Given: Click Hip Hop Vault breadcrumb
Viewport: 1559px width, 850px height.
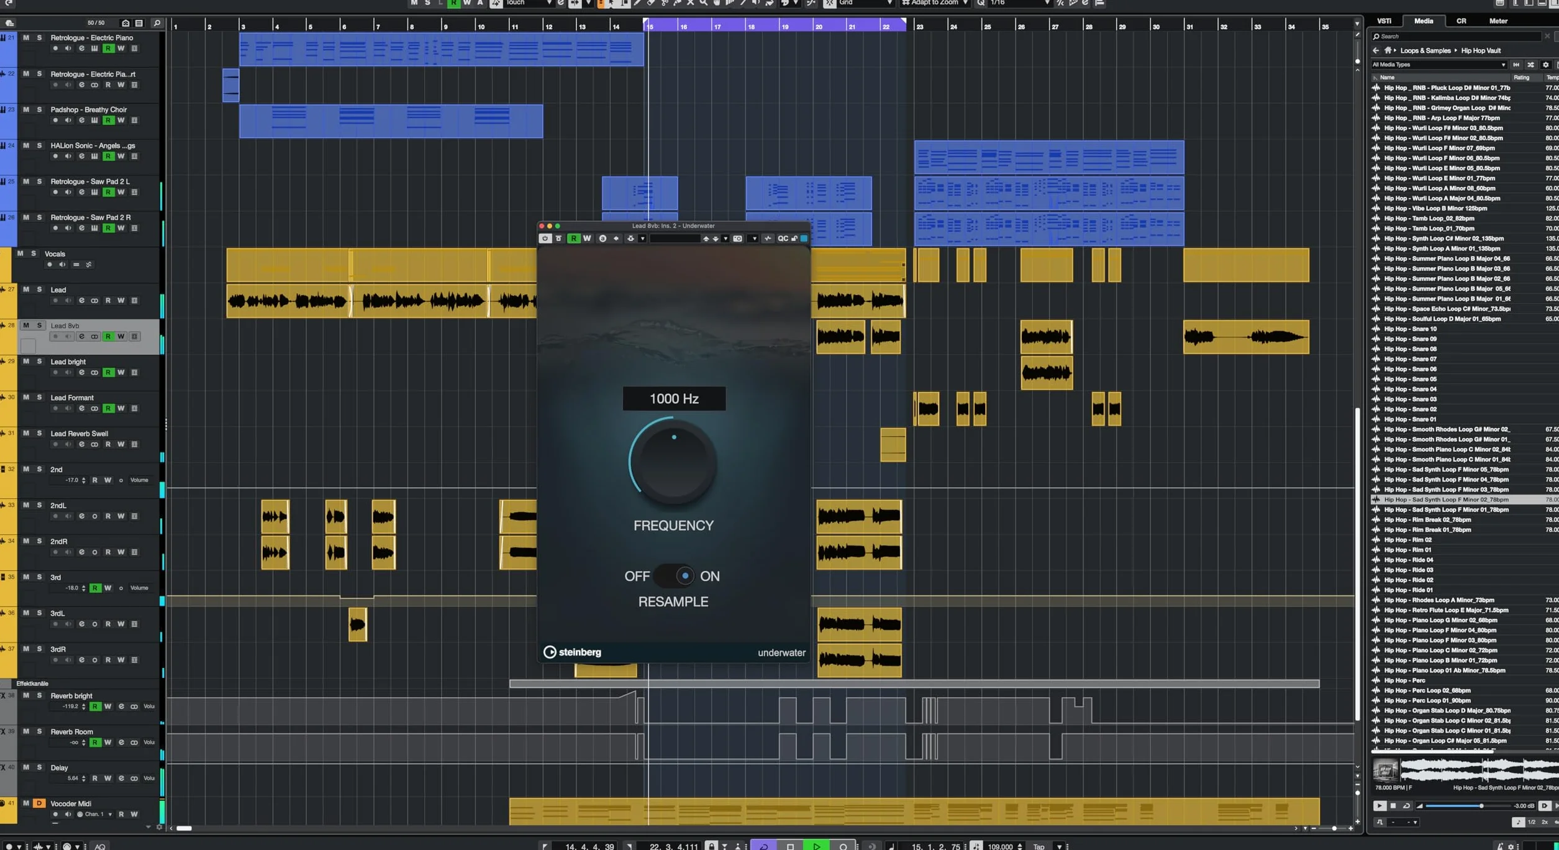Looking at the screenshot, I should 1481,51.
